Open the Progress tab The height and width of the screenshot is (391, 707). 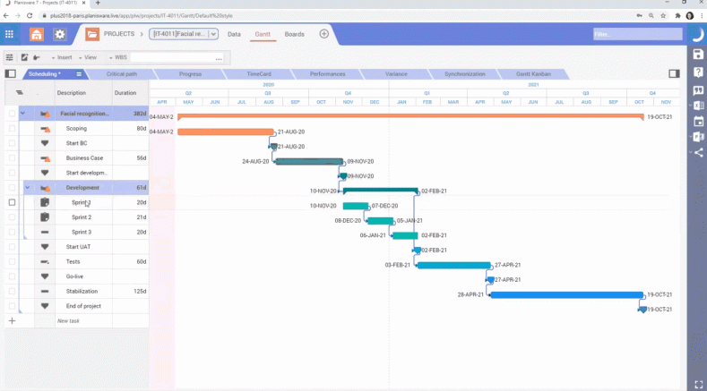click(x=190, y=74)
